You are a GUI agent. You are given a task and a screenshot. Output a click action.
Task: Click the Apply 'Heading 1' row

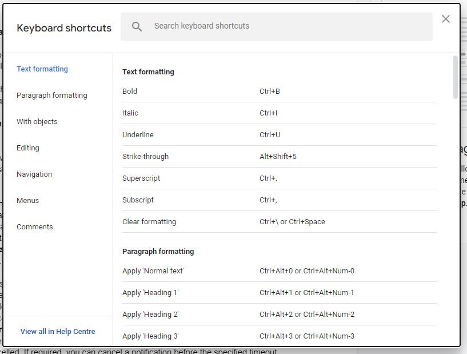coord(229,292)
